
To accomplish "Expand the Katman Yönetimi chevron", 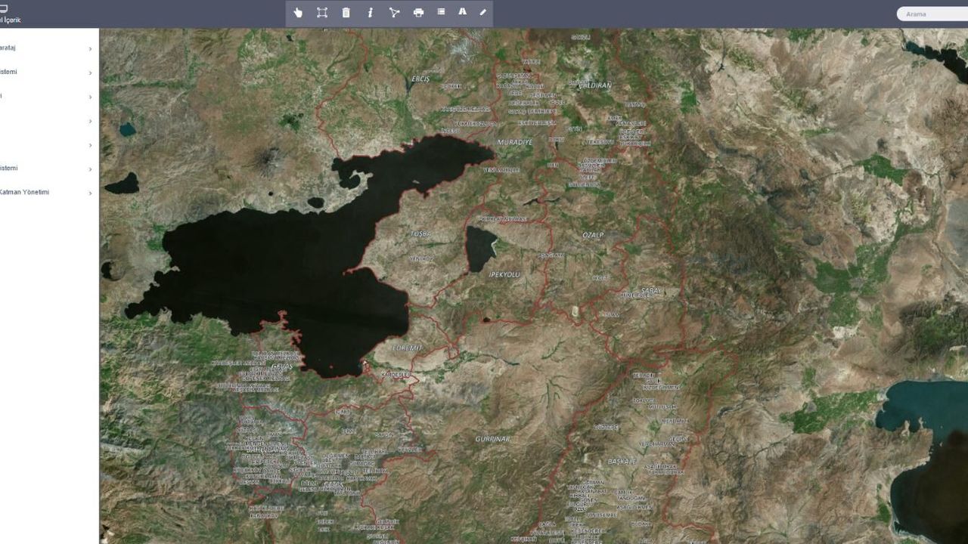I will pyautogui.click(x=90, y=193).
